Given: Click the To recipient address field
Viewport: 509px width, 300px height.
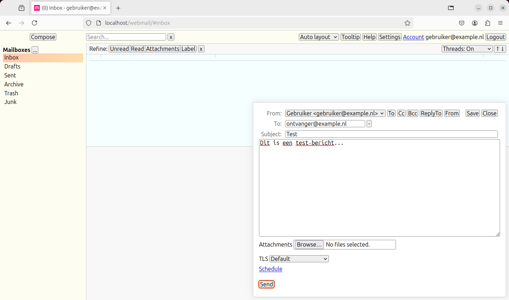Looking at the screenshot, I should tap(325, 124).
